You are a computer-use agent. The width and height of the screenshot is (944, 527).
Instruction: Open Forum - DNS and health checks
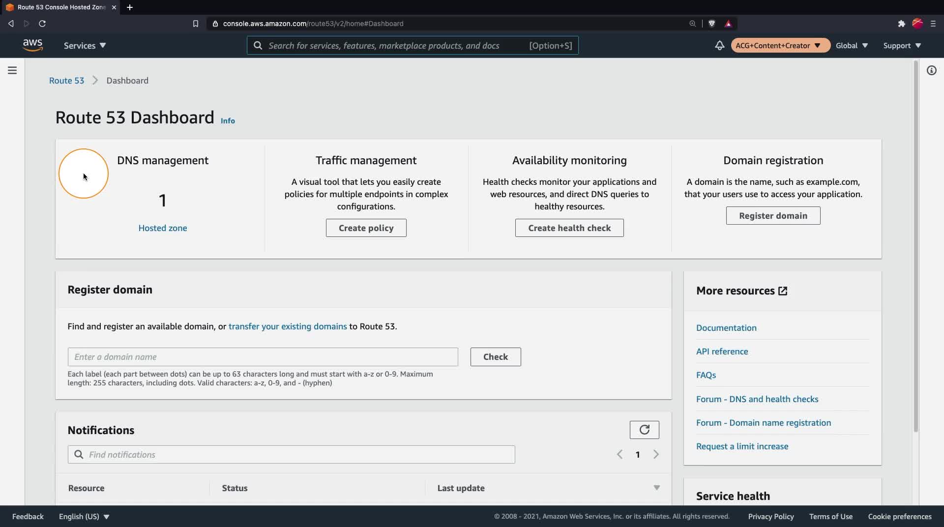[x=757, y=399]
